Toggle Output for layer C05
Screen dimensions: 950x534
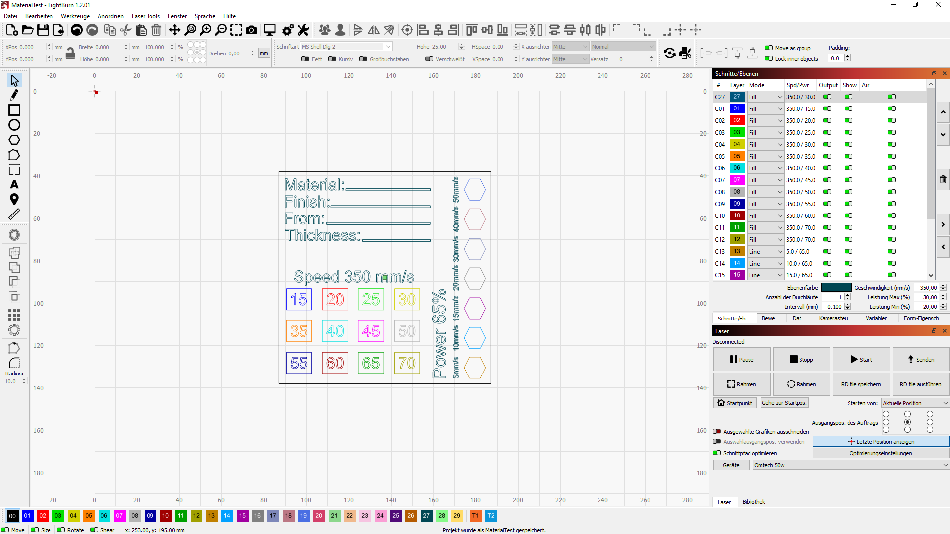[827, 156]
